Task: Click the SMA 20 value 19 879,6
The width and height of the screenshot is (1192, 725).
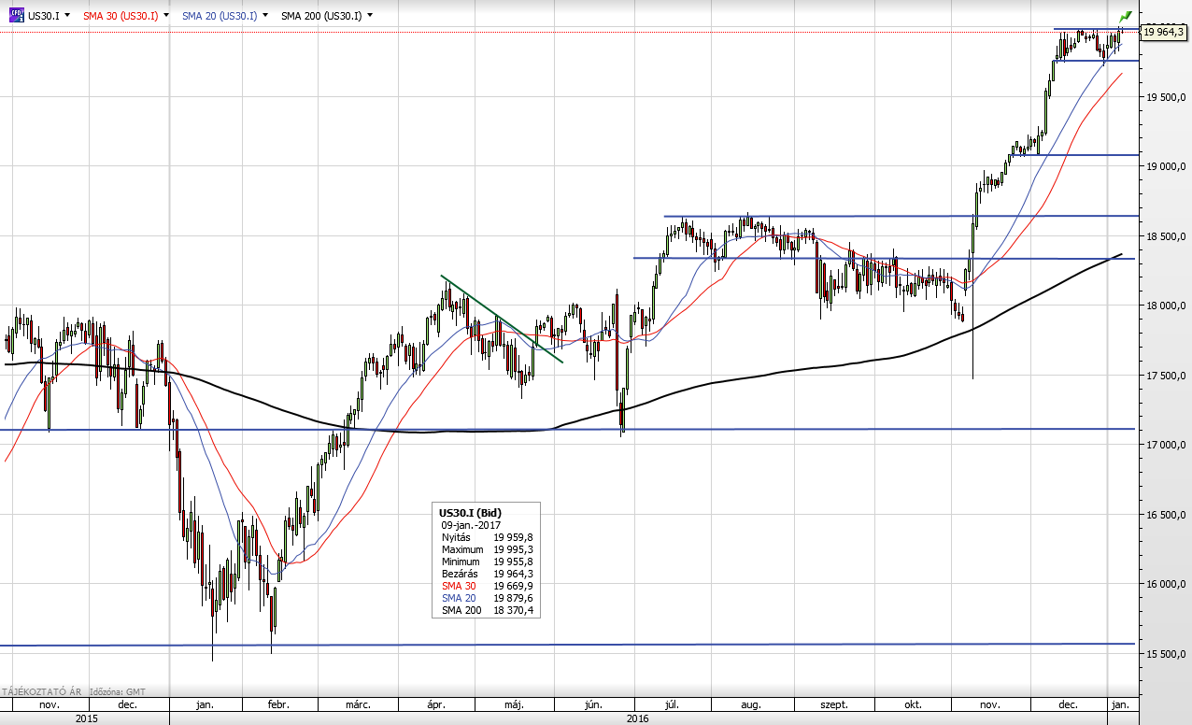Action: 513,598
